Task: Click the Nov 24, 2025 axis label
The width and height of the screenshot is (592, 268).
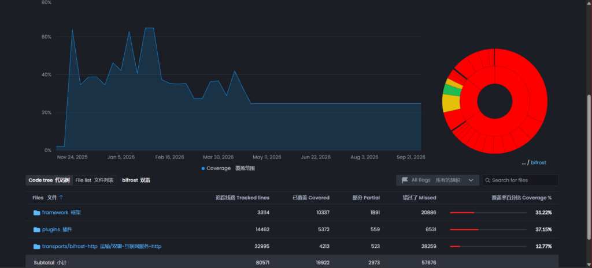Action: tap(72, 157)
